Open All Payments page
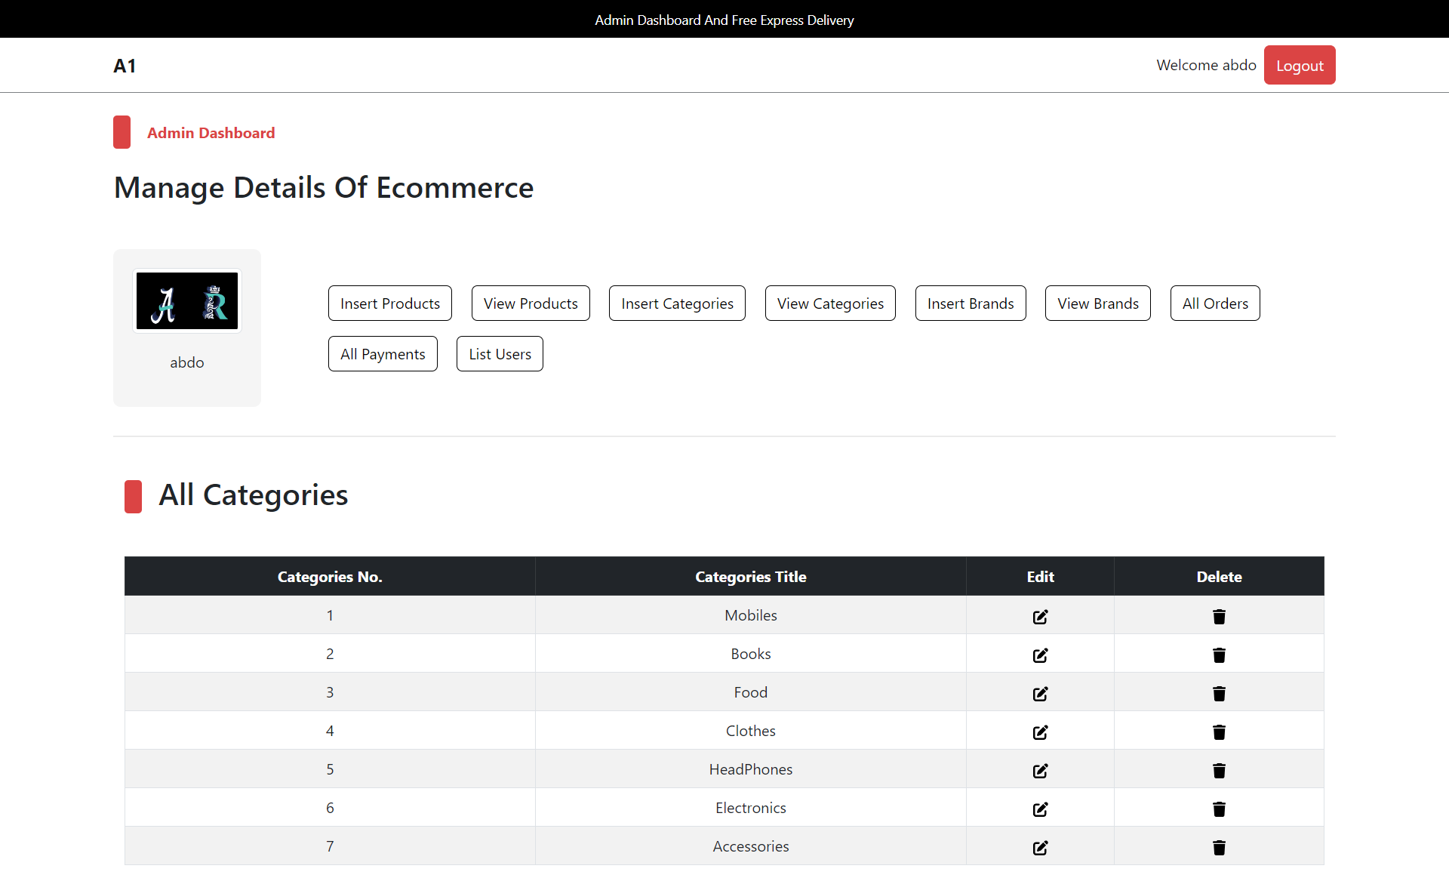This screenshot has width=1449, height=881. [x=383, y=354]
